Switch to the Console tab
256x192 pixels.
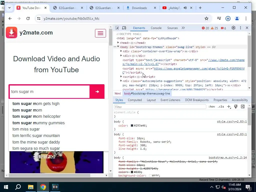156,28
